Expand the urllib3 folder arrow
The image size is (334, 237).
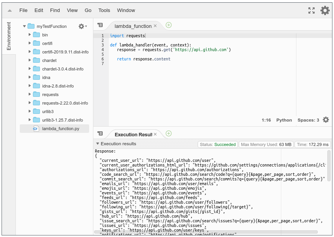[29, 111]
